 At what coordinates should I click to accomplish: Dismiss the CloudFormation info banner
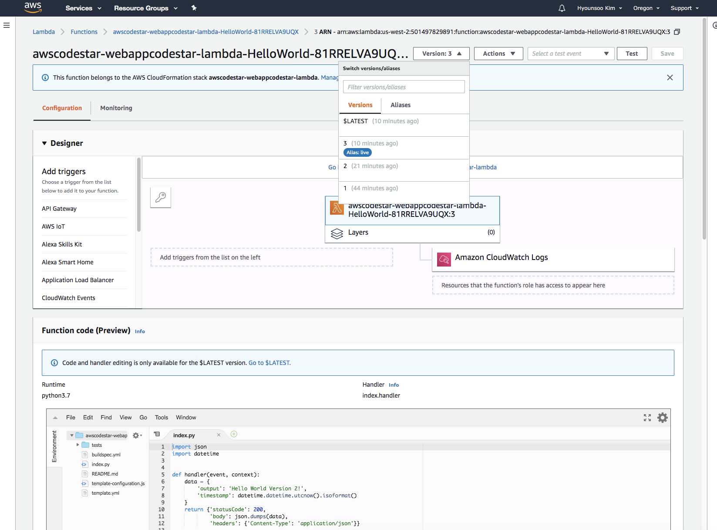point(670,78)
